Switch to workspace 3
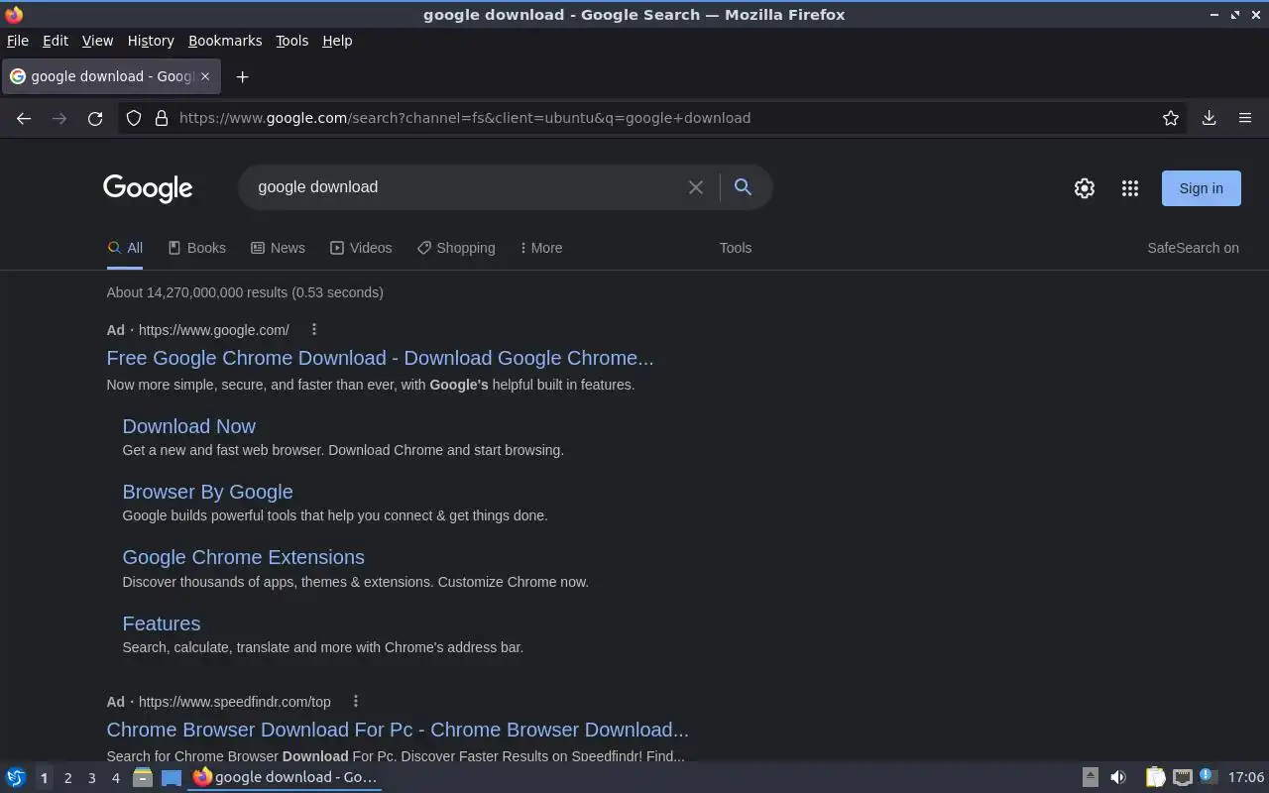 click(91, 778)
